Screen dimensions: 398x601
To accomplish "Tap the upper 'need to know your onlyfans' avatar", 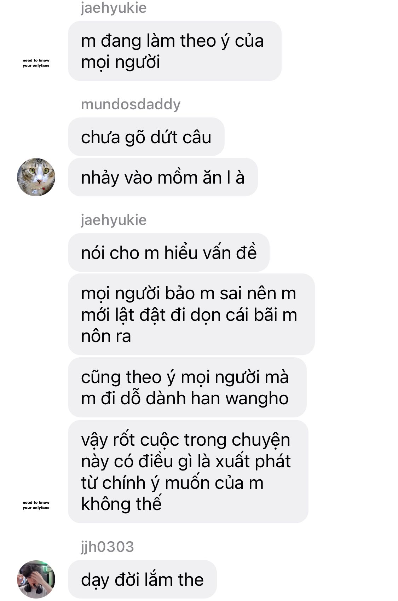I will coord(36,63).
